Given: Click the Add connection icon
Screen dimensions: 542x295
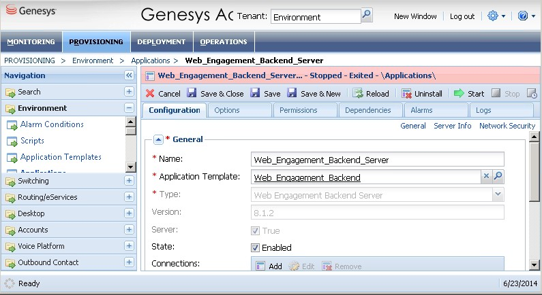Looking at the screenshot, I should [260, 266].
